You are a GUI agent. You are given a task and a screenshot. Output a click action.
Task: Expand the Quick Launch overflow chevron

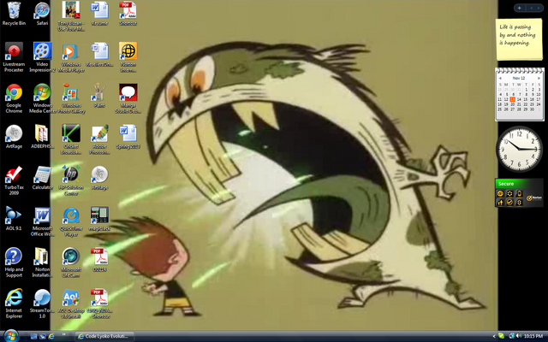(x=64, y=335)
